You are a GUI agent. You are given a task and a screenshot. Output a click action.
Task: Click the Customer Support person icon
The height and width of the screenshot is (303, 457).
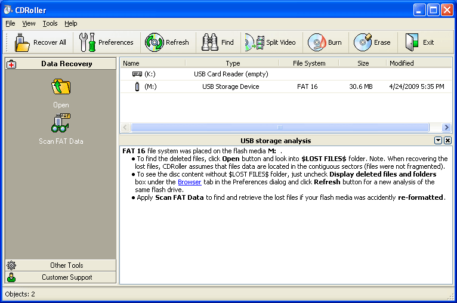click(x=11, y=277)
